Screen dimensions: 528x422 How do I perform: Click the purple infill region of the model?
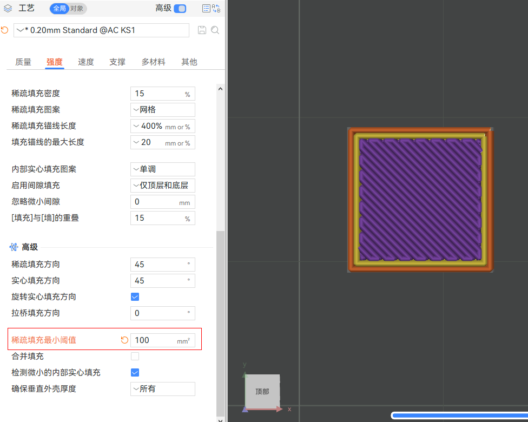tap(420, 200)
